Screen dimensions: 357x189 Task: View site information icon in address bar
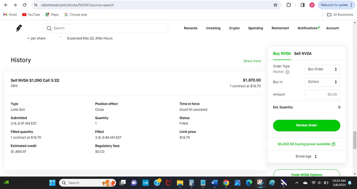pyautogui.click(x=36, y=5)
